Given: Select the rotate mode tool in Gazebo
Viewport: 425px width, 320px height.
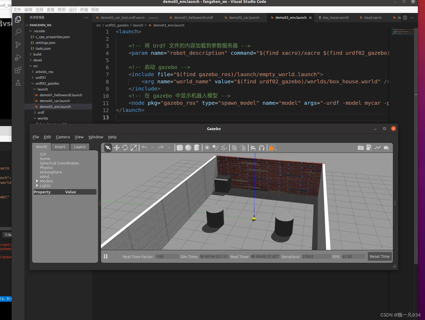Looking at the screenshot, I should 125,148.
